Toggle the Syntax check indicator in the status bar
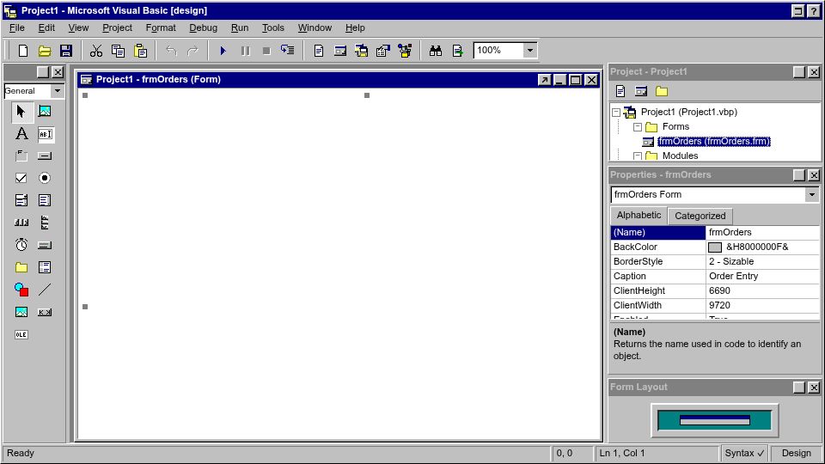Screen dimensions: 825x464 [x=744, y=453]
